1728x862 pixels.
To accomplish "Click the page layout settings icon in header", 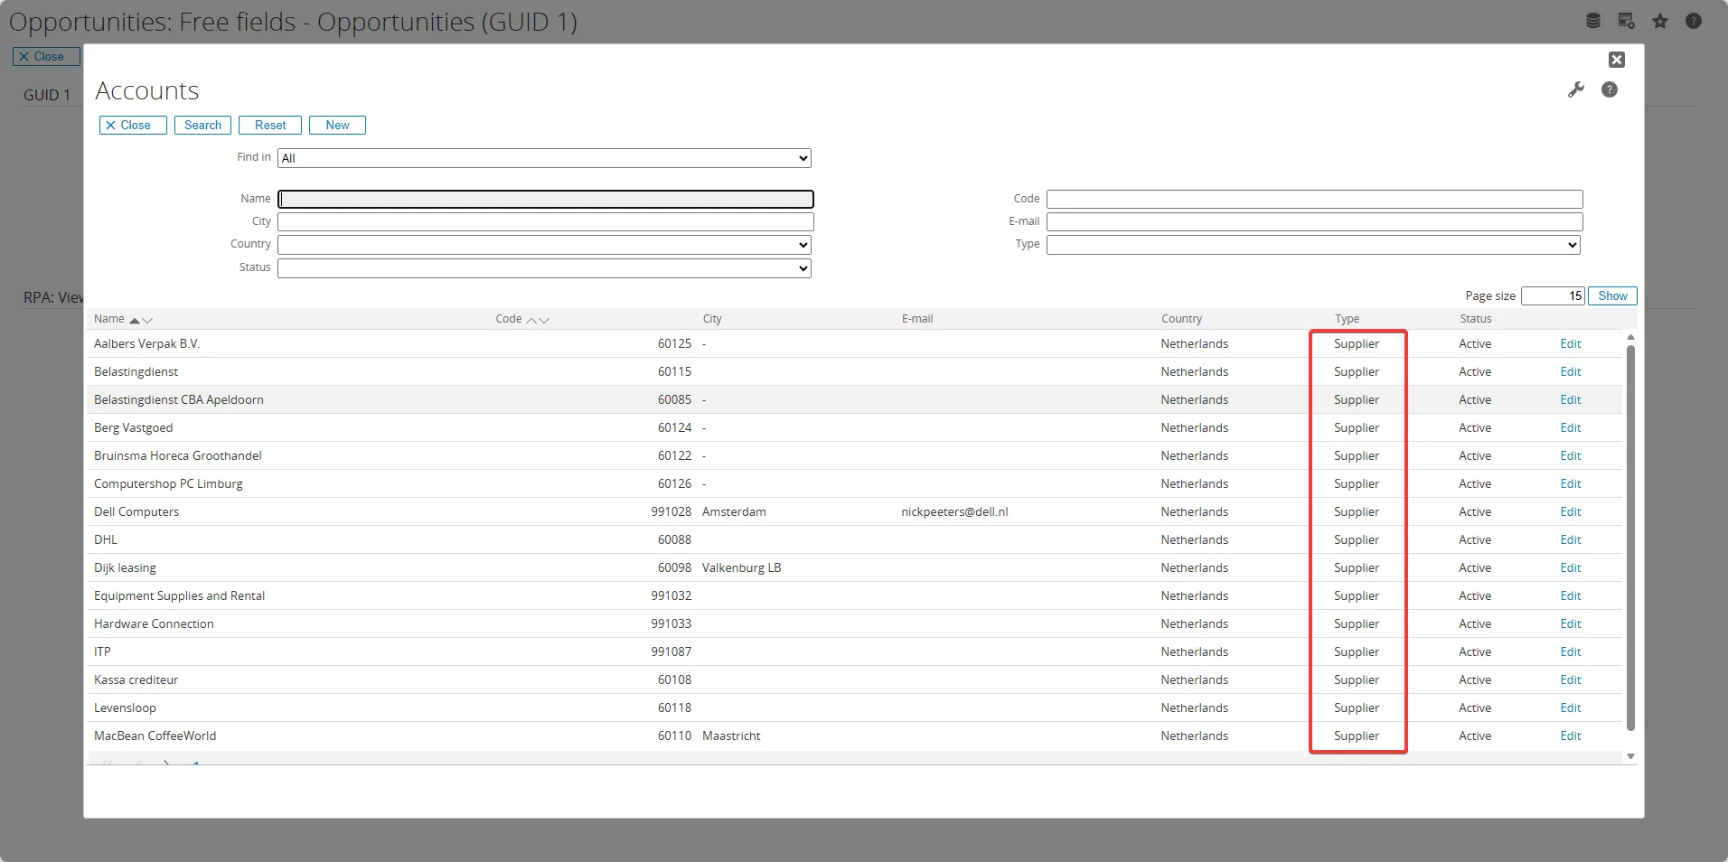I will pyautogui.click(x=1626, y=21).
